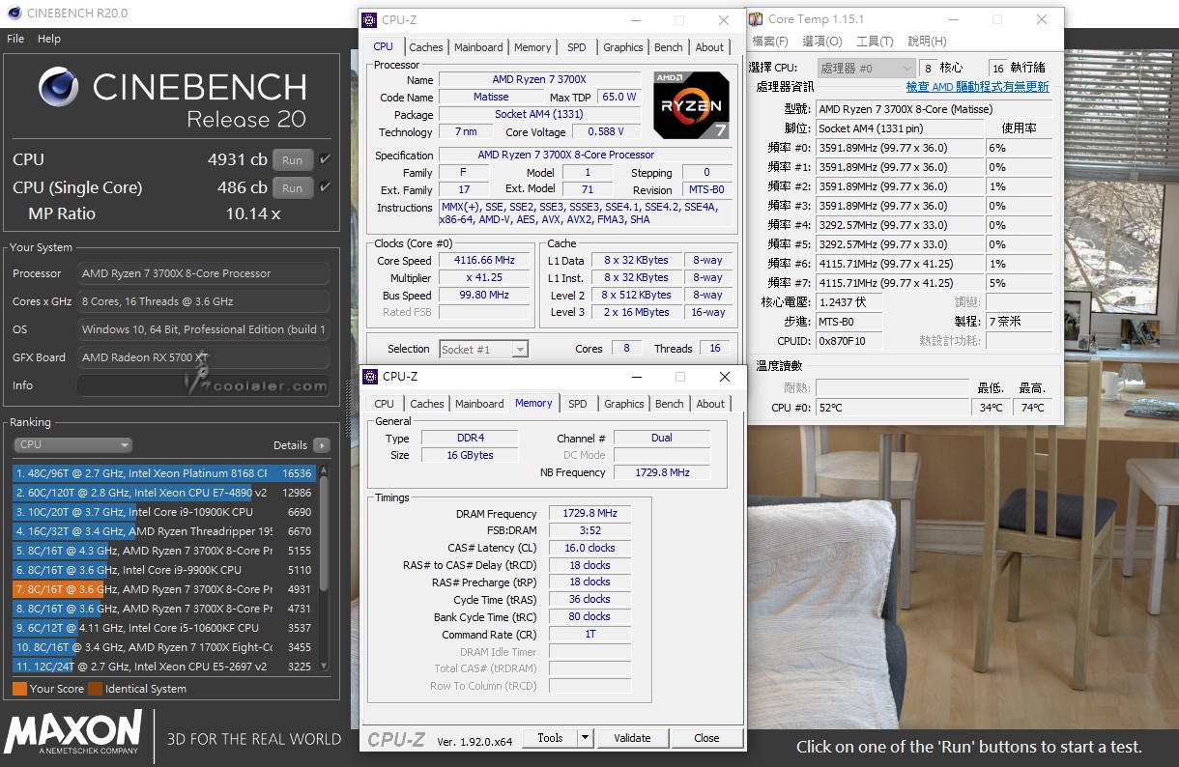Run the multi-core CPU test
The height and width of the screenshot is (767, 1179).
click(293, 160)
